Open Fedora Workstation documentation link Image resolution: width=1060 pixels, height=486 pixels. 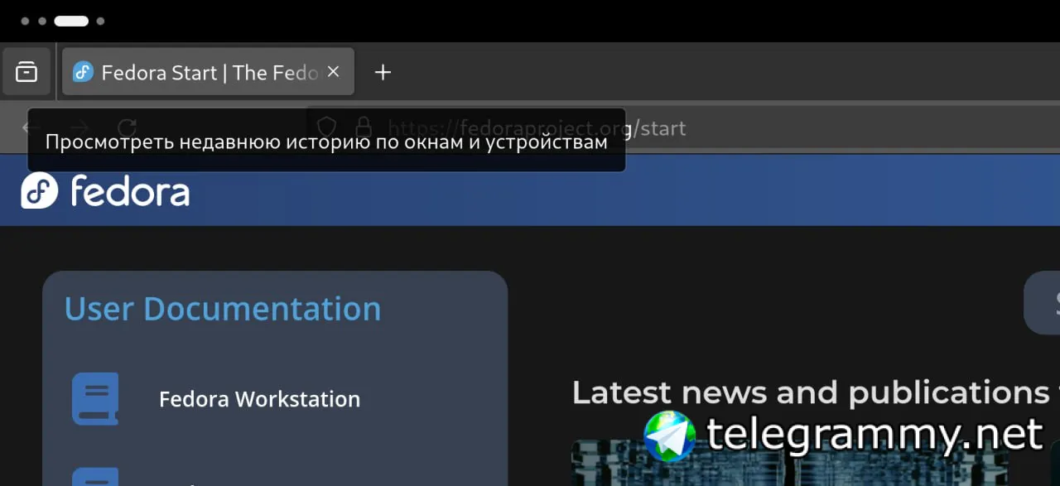click(x=259, y=399)
